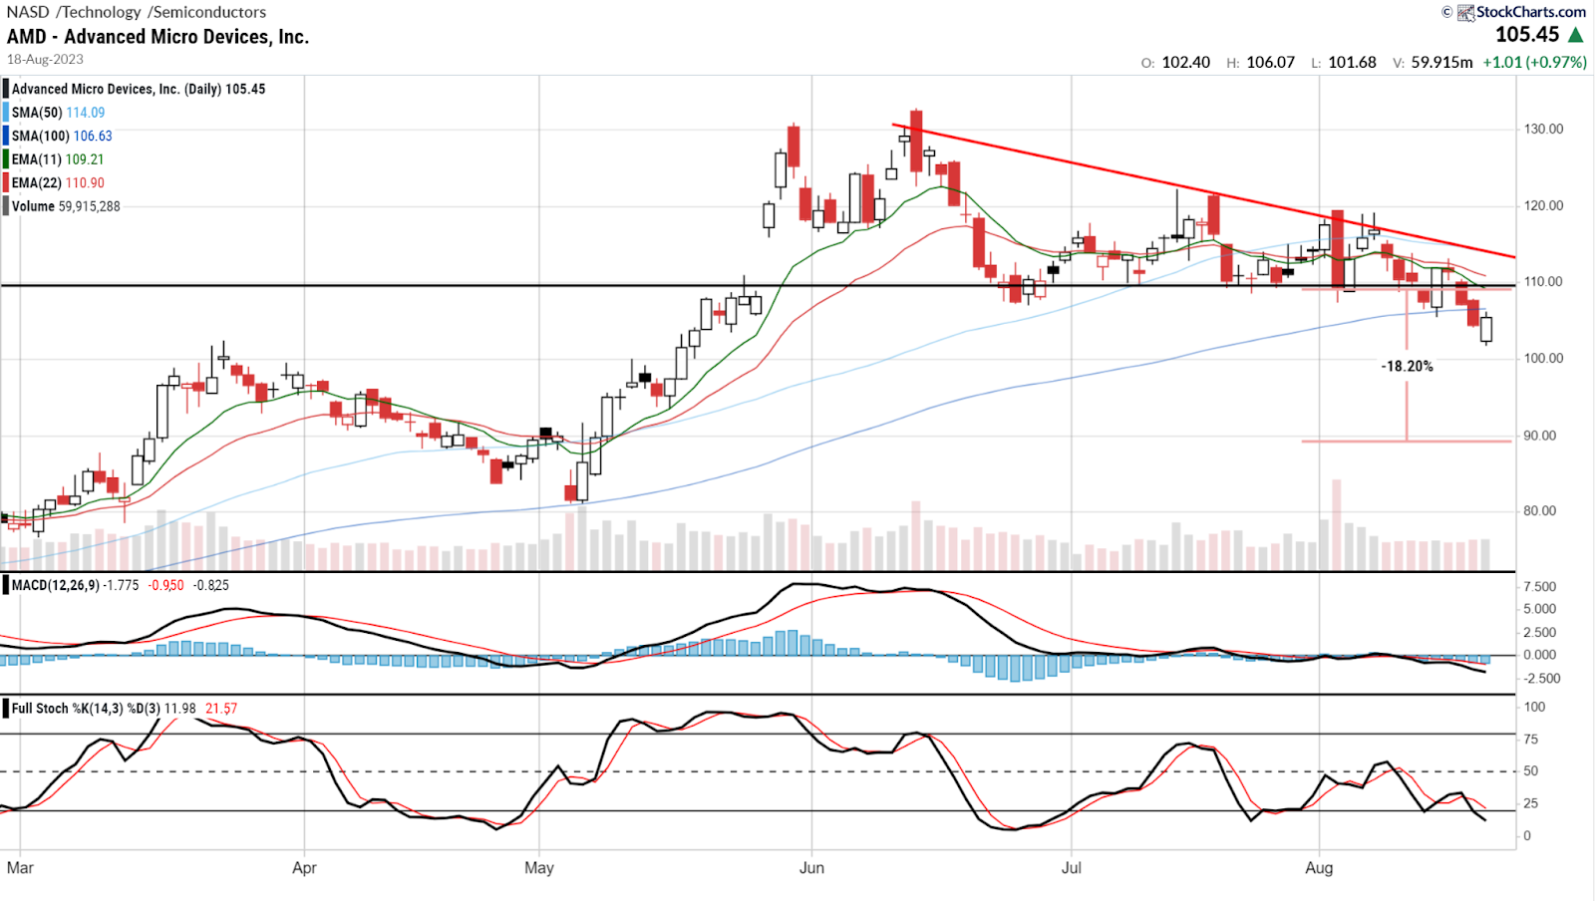This screenshot has width=1595, height=901.
Task: Click the tallest August volume bar
Action: 1337,524
